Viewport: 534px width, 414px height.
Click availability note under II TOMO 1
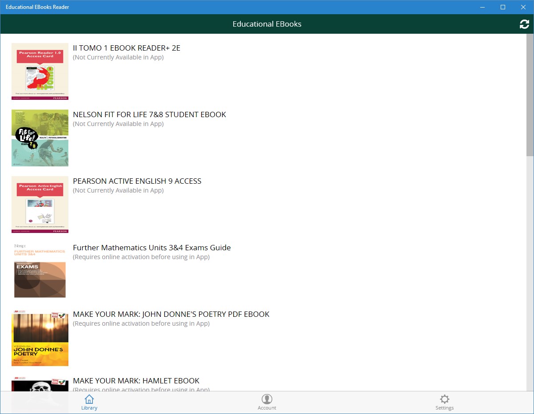(x=118, y=57)
